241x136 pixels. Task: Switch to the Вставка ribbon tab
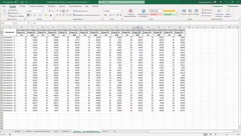(22, 6)
